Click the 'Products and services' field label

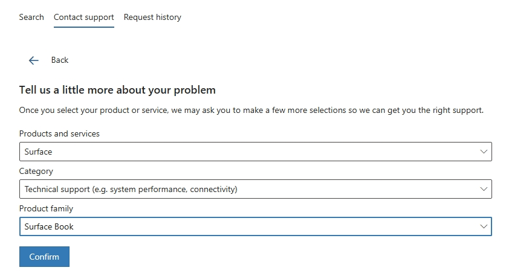point(59,133)
